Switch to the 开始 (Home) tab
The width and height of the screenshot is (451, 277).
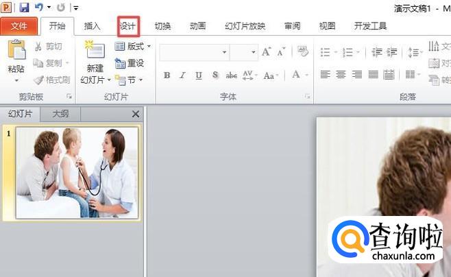(x=57, y=26)
